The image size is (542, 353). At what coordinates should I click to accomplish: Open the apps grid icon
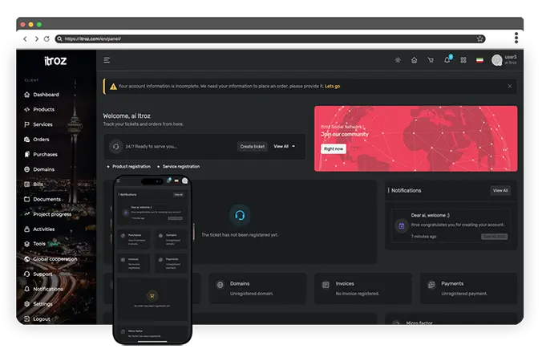(463, 60)
